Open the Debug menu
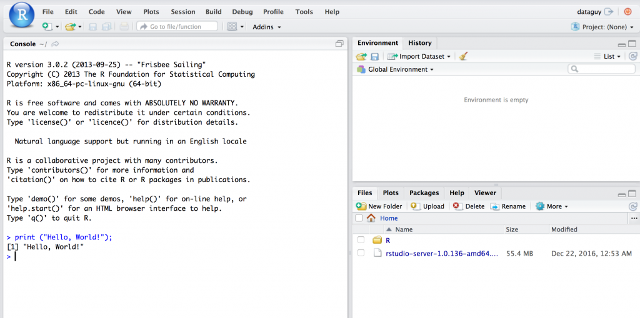The image size is (640, 318). tap(242, 12)
